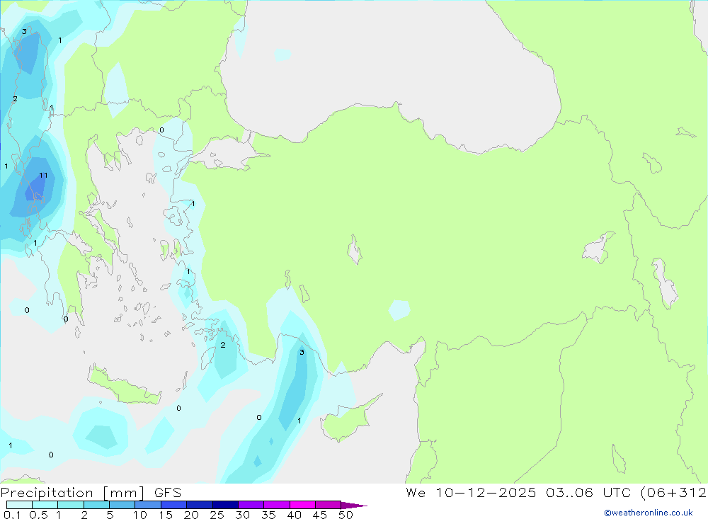This screenshot has height=519, width=708.
Task: Click the '11' precipitation value on map
Action: pos(43,176)
